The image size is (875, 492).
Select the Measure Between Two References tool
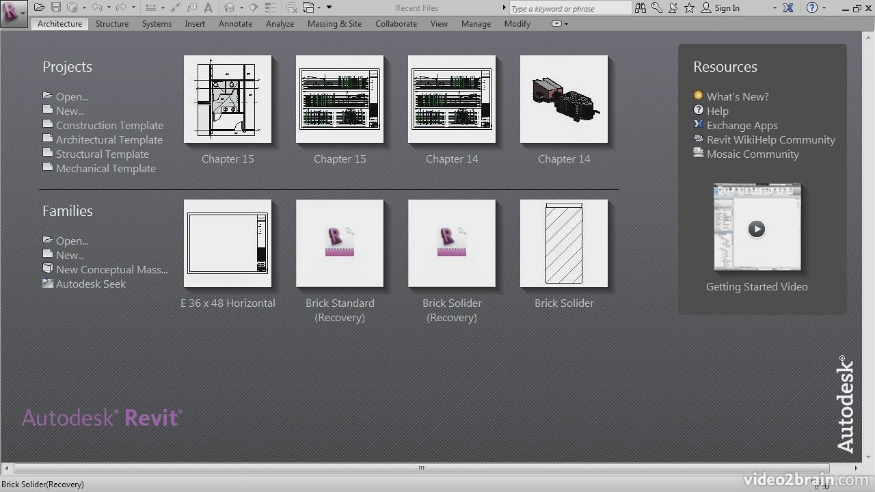click(x=150, y=8)
